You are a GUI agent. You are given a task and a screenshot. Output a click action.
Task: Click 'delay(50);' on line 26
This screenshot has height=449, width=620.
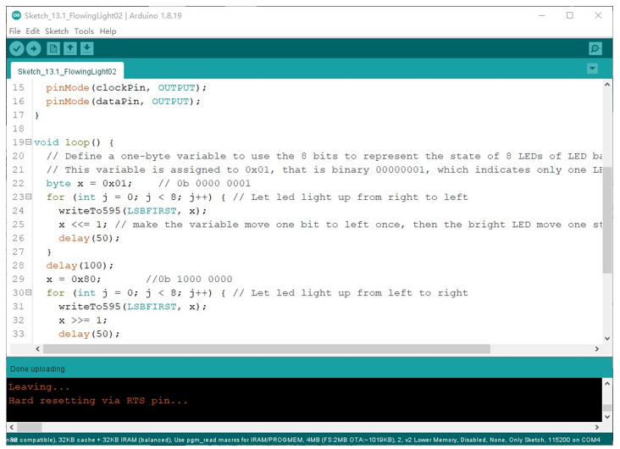(x=89, y=238)
